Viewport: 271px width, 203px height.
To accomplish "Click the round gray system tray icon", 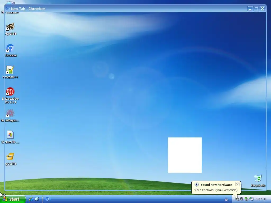I will click(242, 199).
